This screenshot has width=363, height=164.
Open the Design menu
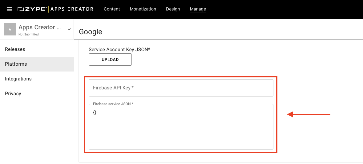pyautogui.click(x=173, y=9)
